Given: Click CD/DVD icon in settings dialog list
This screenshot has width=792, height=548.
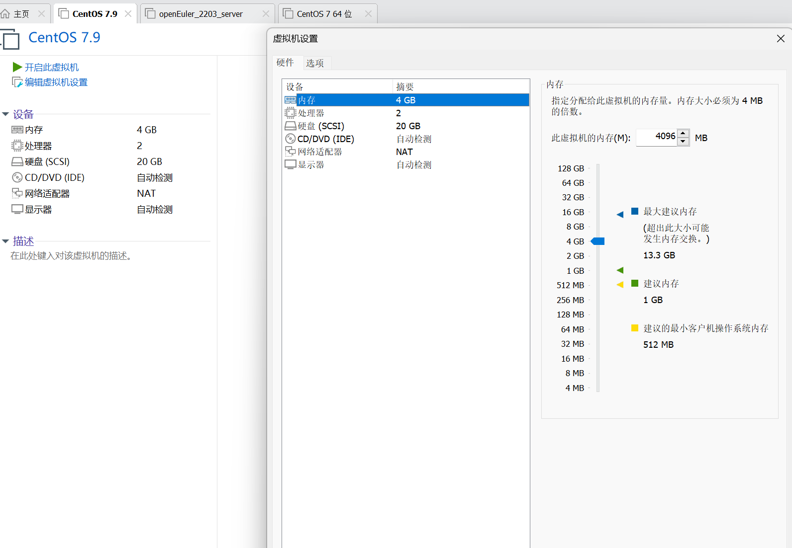Looking at the screenshot, I should click(291, 139).
